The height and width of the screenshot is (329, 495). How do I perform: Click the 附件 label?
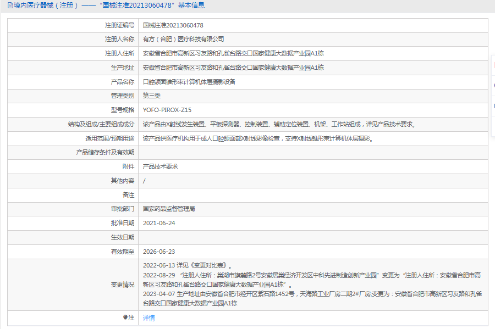point(128,166)
